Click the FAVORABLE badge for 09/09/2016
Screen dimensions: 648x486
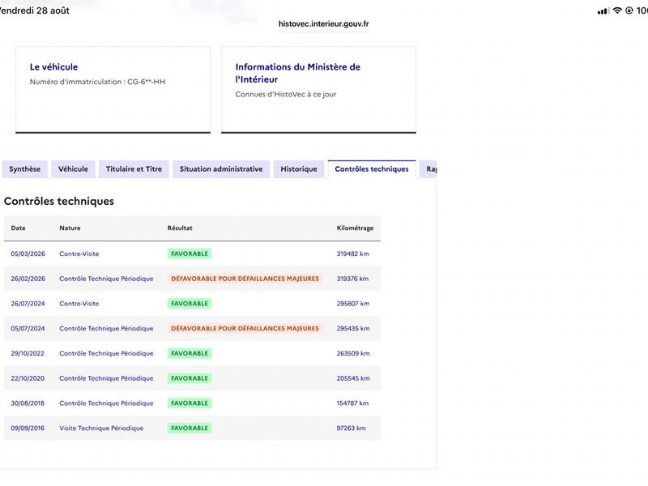190,428
